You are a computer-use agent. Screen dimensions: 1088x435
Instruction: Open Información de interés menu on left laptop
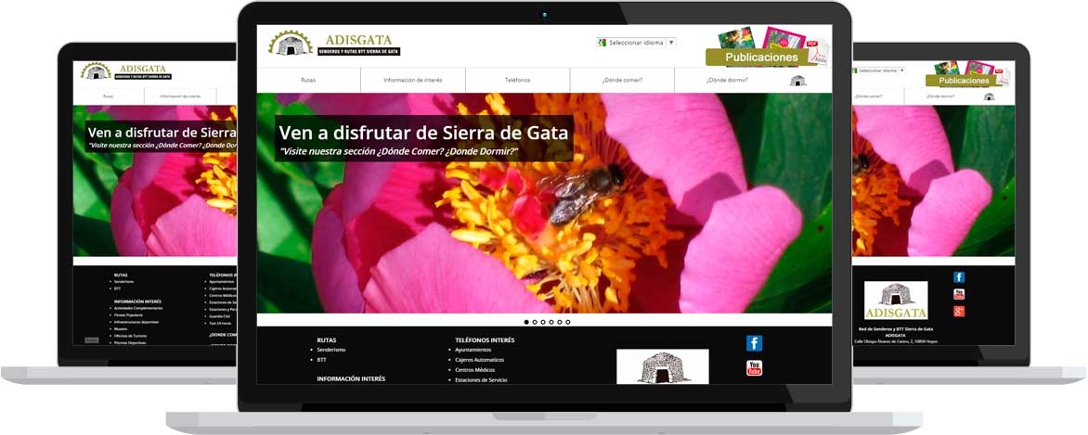click(180, 96)
